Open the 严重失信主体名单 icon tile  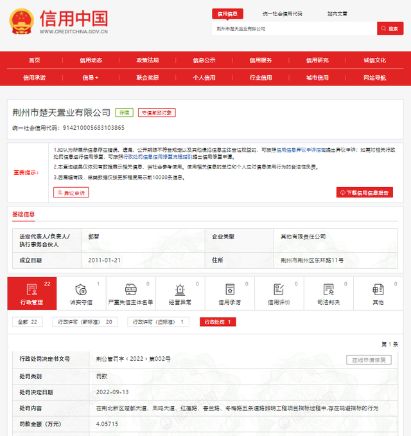tap(131, 293)
